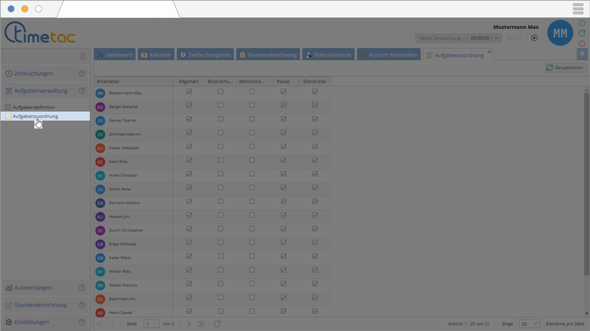Start time tracking with the play icon
Viewport: 590px width, 331px height.
[534, 38]
